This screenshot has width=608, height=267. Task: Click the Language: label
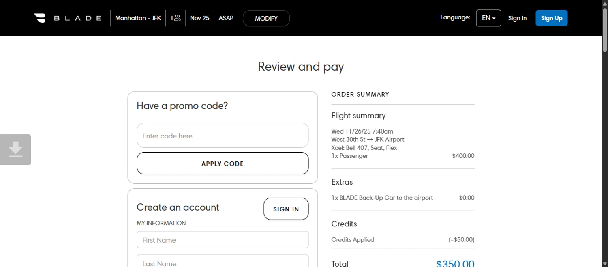pos(455,17)
